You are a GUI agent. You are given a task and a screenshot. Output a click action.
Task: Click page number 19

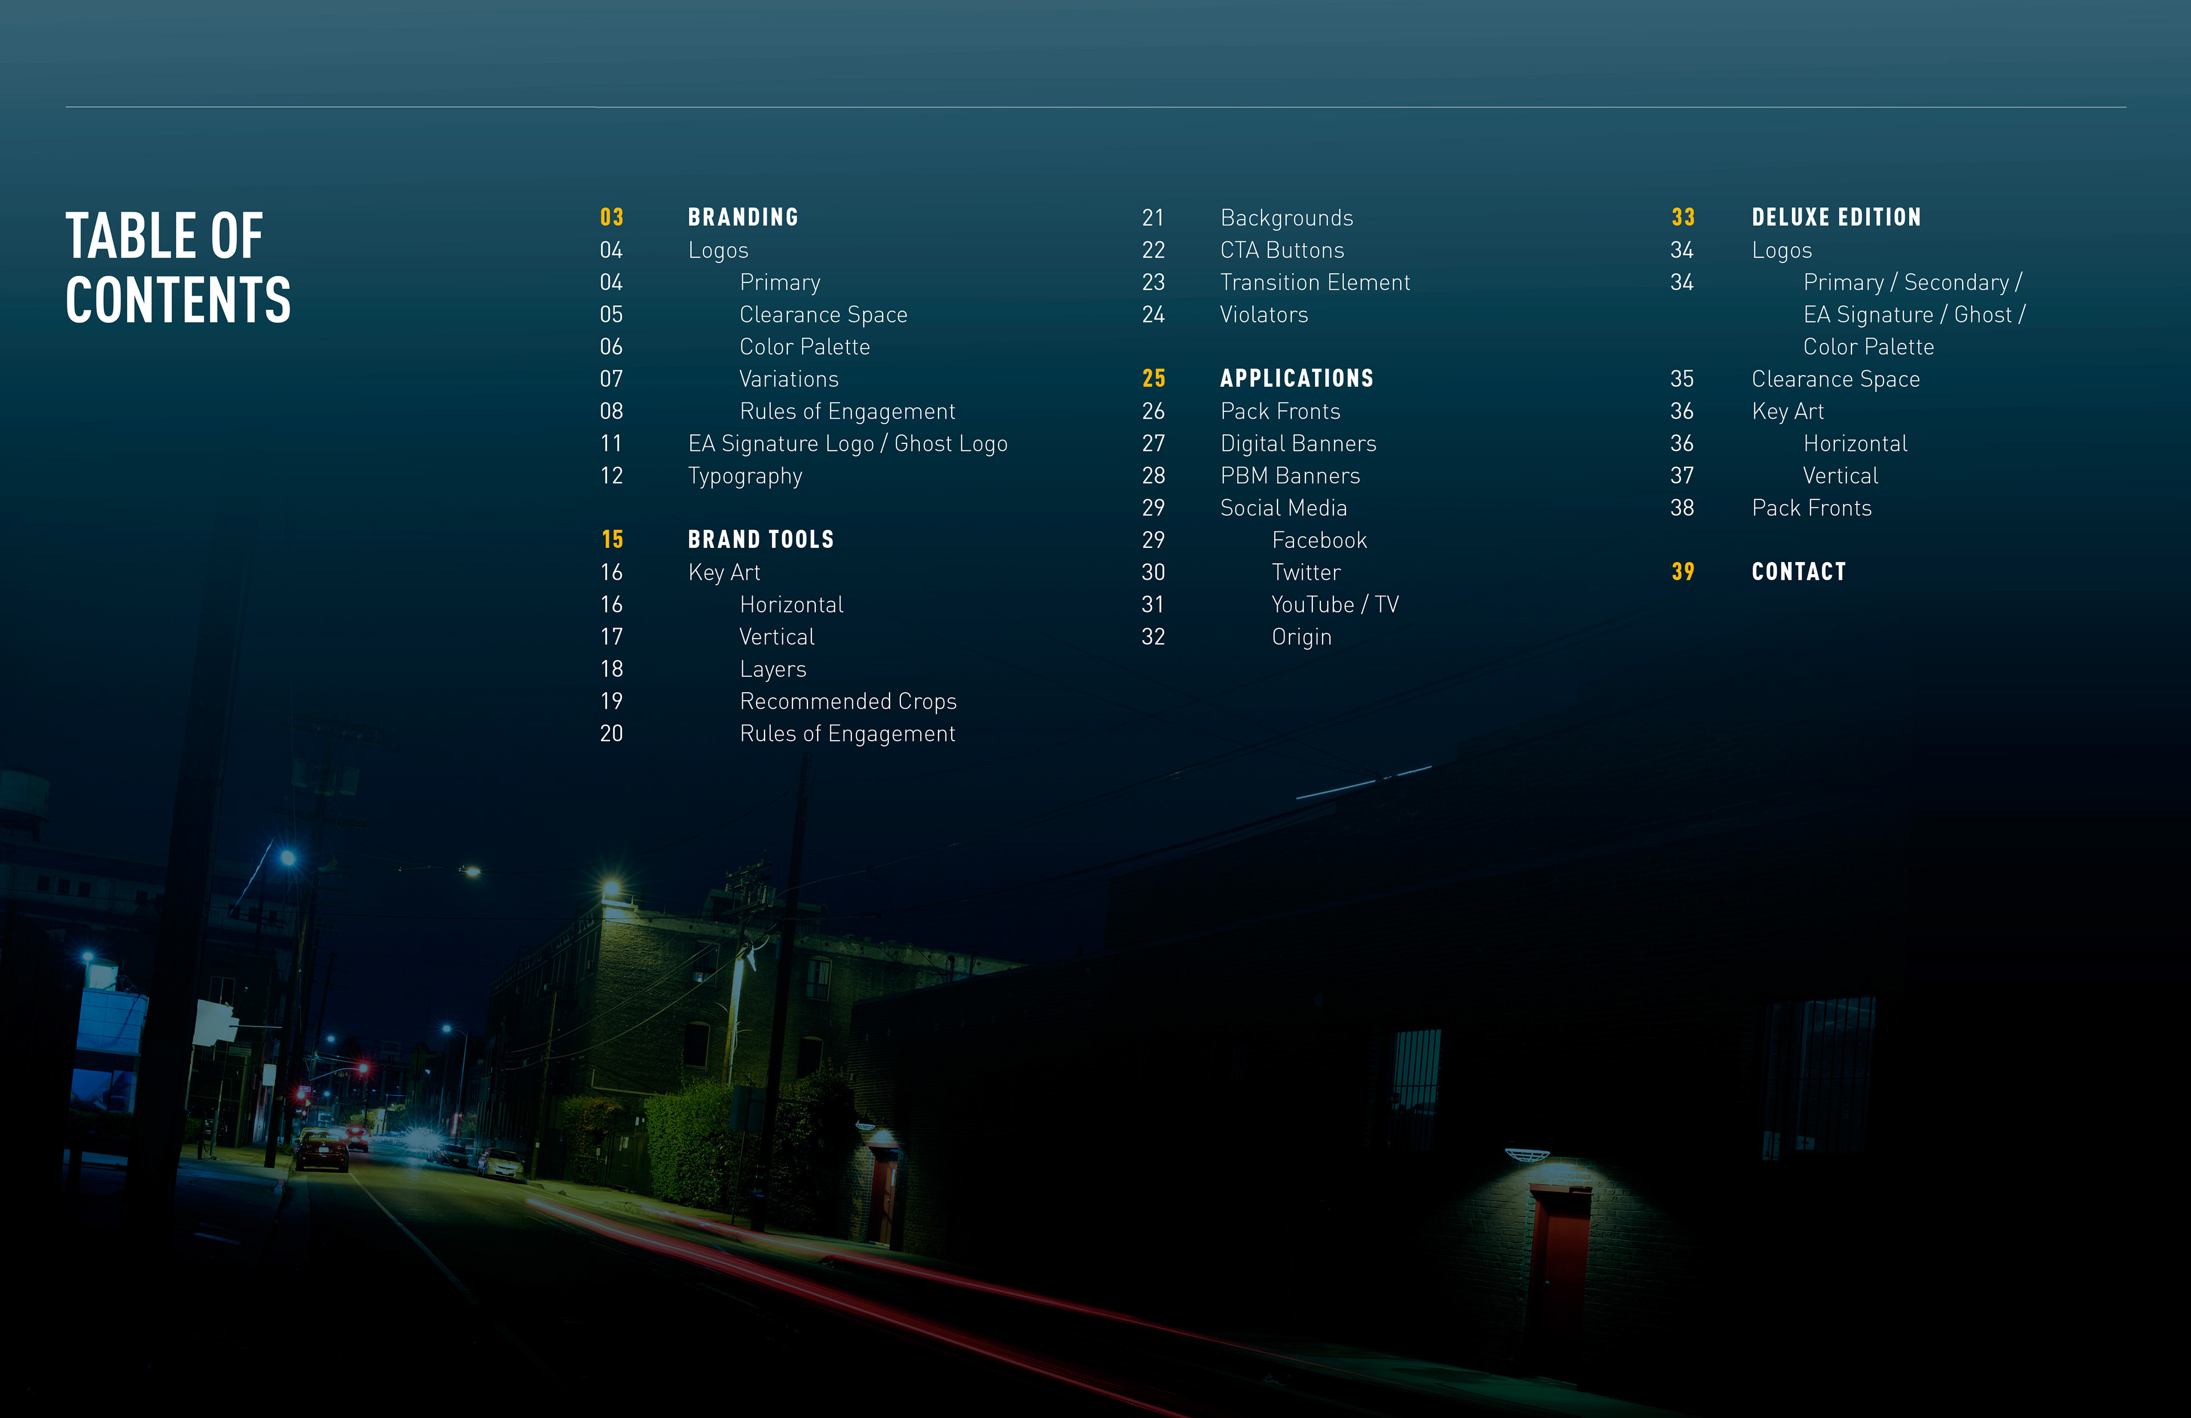click(x=611, y=702)
